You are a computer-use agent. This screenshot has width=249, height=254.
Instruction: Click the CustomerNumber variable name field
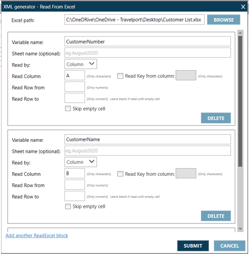click(x=147, y=42)
